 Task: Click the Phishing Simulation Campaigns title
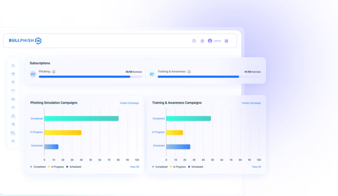coord(54,103)
